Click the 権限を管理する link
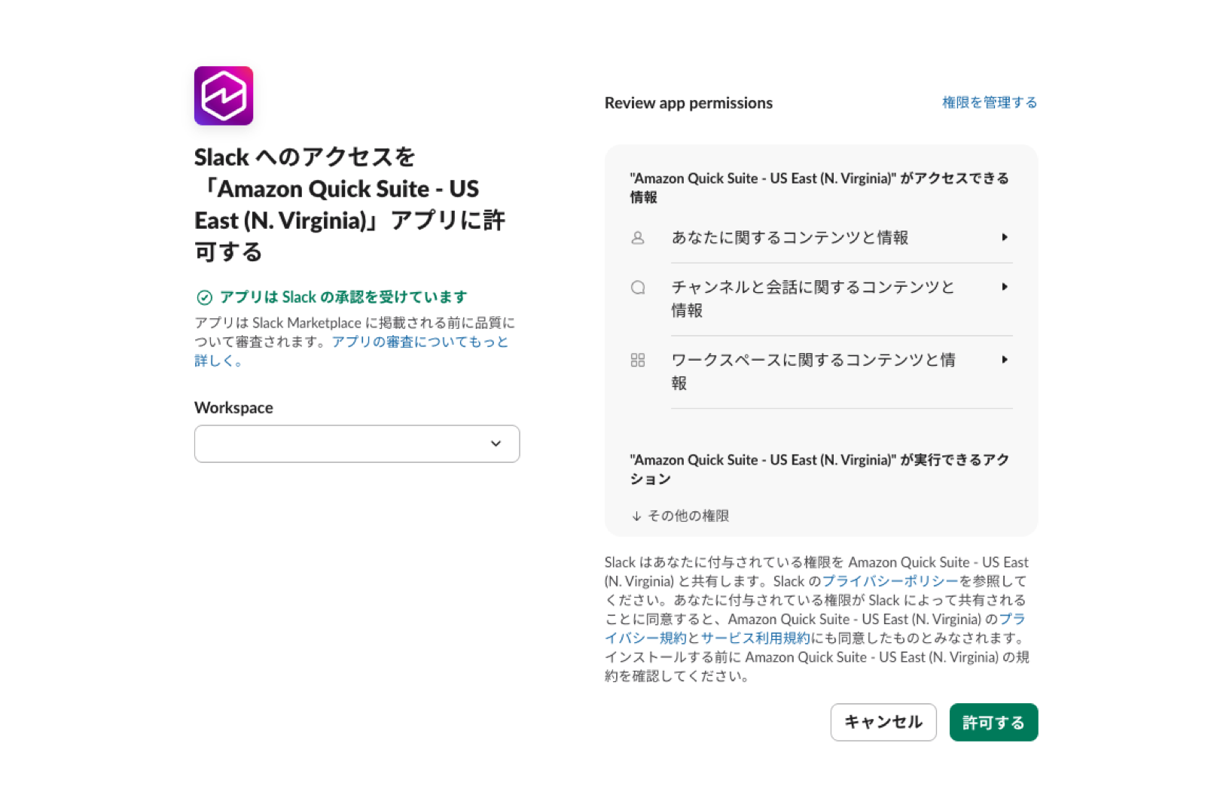Screen dimensions: 1205x798 [990, 102]
